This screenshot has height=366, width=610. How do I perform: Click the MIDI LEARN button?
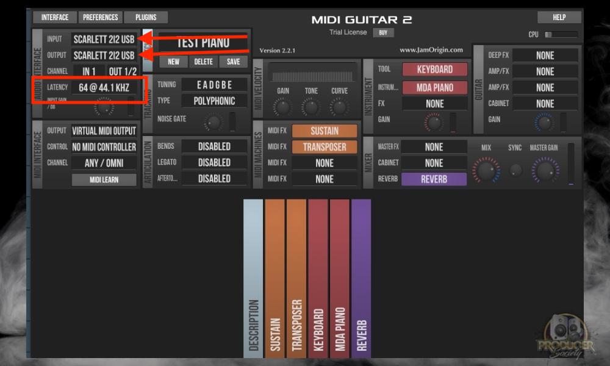point(104,180)
